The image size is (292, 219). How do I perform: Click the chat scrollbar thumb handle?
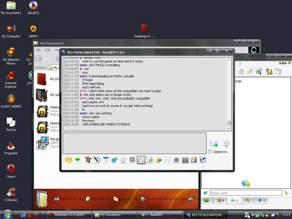tap(229, 123)
